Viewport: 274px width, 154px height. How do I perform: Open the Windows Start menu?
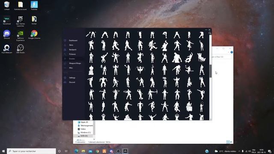click(3, 151)
